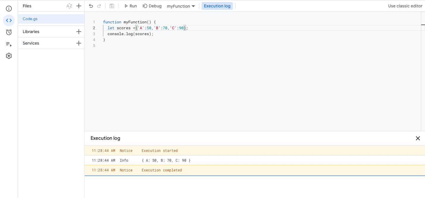Viewport: 425px width, 198px height.
Task: Close the Execution log panel
Action: coord(418,138)
